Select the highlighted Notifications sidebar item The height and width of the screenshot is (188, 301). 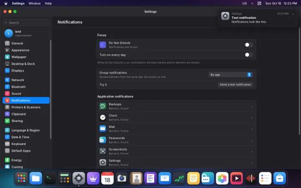26,100
